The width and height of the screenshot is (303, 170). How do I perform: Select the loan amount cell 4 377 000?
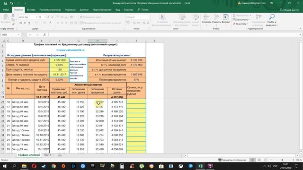(x=59, y=60)
